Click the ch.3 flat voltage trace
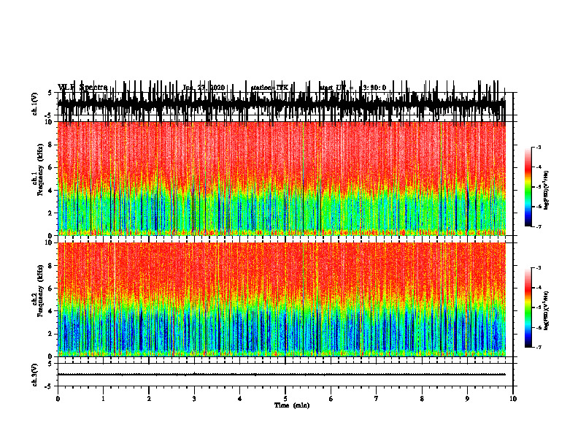The width and height of the screenshot is (578, 447). [x=282, y=375]
